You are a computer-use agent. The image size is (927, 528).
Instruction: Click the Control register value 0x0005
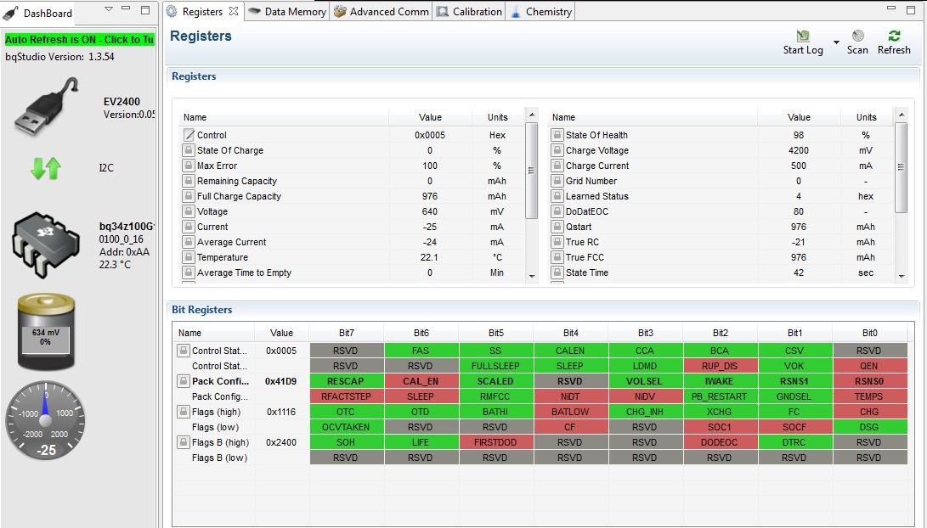[x=430, y=135]
